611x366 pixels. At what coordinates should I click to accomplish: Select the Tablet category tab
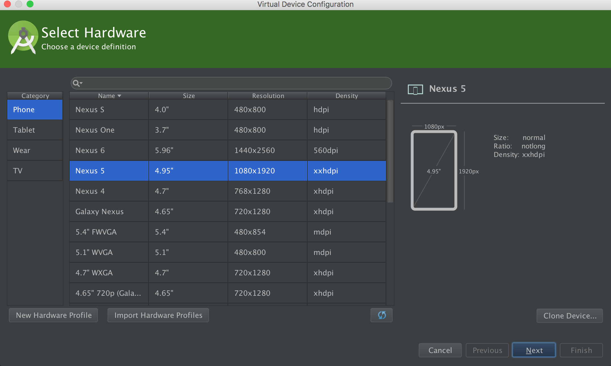[x=35, y=129]
